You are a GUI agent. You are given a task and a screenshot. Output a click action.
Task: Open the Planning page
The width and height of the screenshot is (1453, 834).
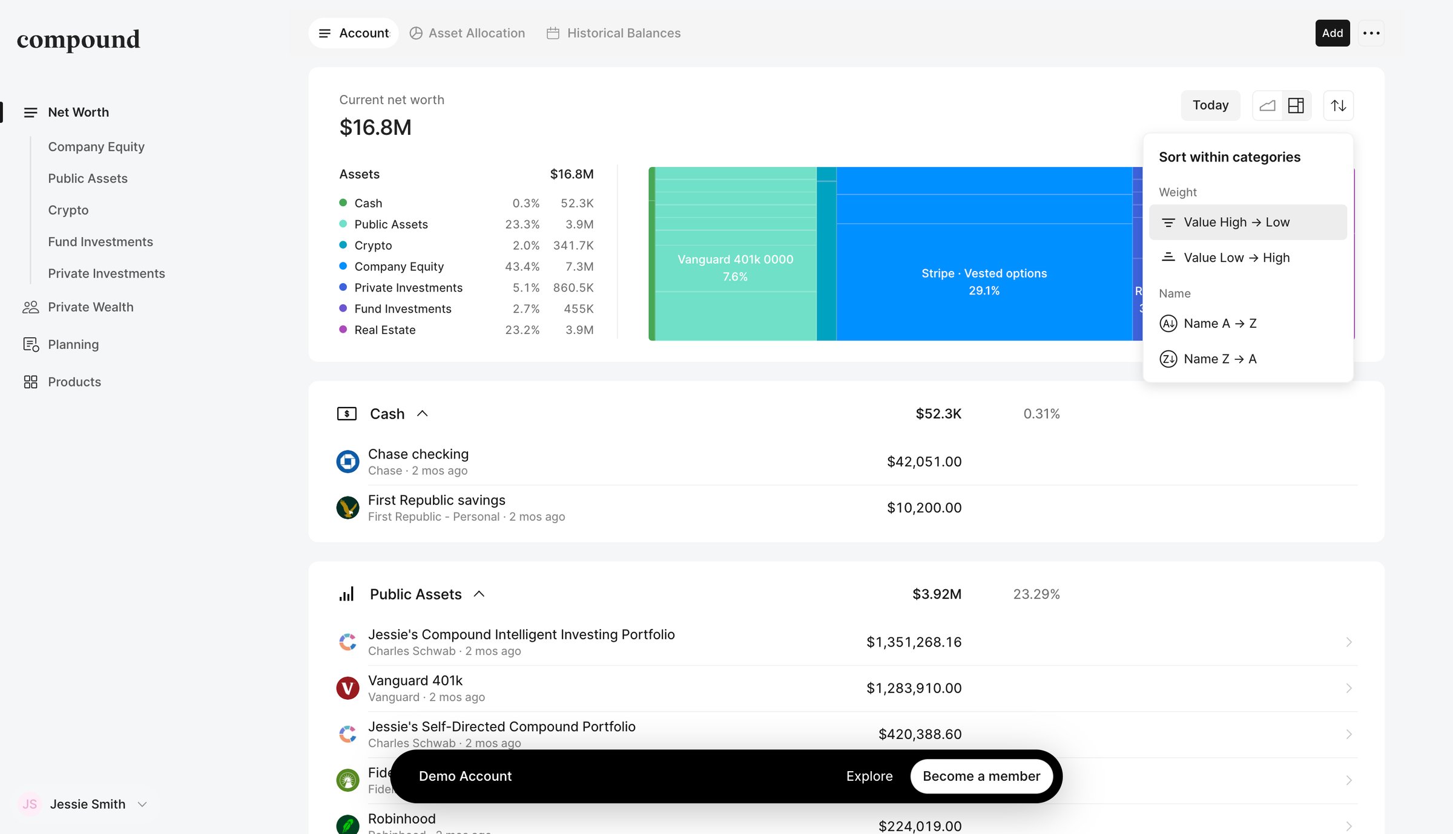[x=73, y=345]
